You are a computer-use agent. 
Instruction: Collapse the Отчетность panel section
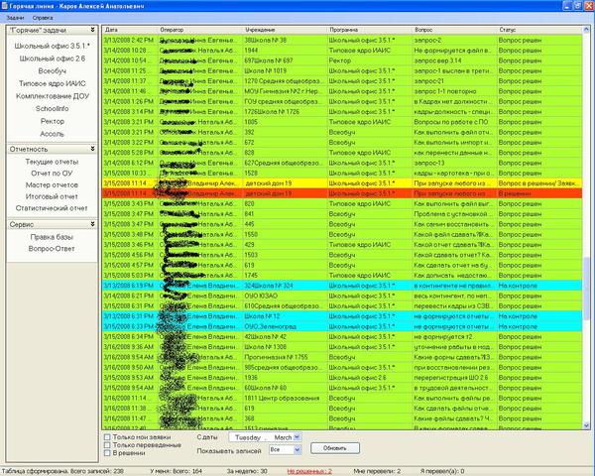click(x=92, y=148)
